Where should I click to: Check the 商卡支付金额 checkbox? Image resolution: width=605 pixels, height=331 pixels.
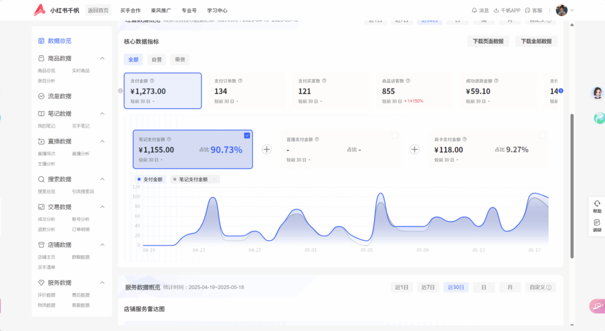click(542, 136)
